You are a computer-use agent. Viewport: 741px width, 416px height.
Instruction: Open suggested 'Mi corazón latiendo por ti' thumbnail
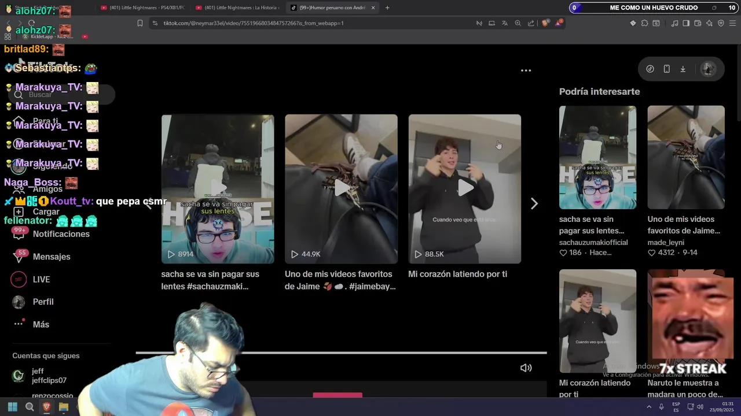point(597,321)
